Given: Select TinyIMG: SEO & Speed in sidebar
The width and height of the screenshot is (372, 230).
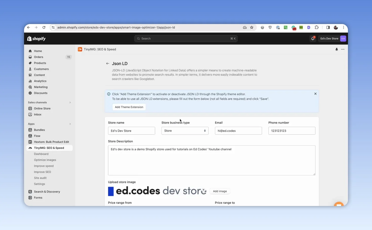Looking at the screenshot, I should 49,148.
